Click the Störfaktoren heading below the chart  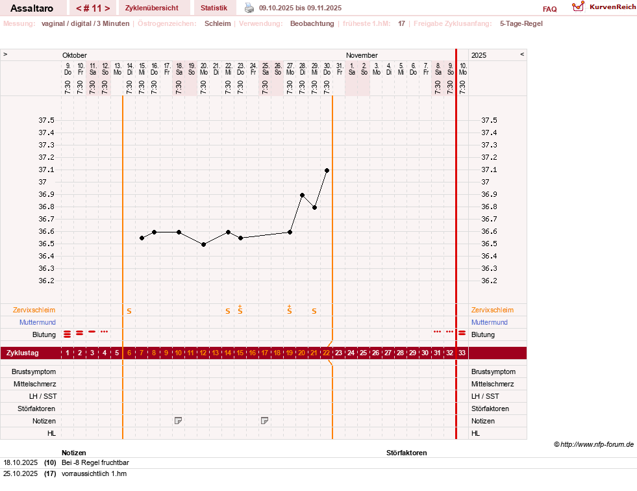pos(406,453)
